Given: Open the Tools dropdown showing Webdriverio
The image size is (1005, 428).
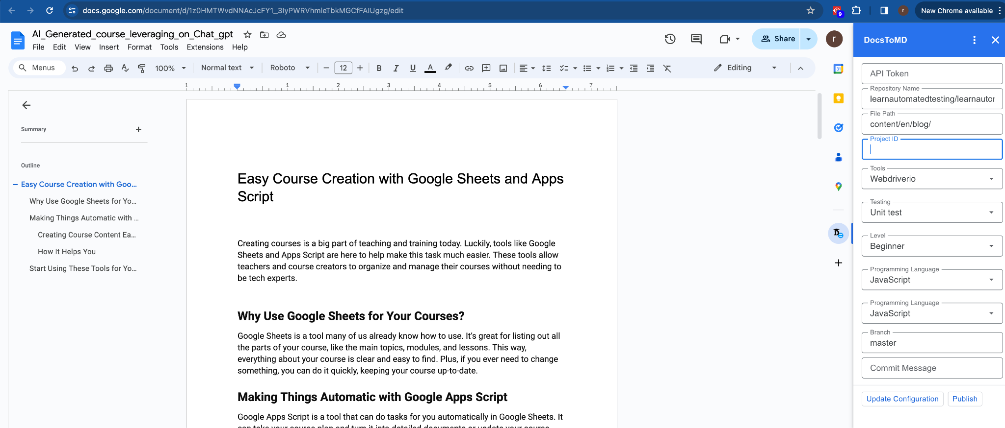Looking at the screenshot, I should point(931,179).
